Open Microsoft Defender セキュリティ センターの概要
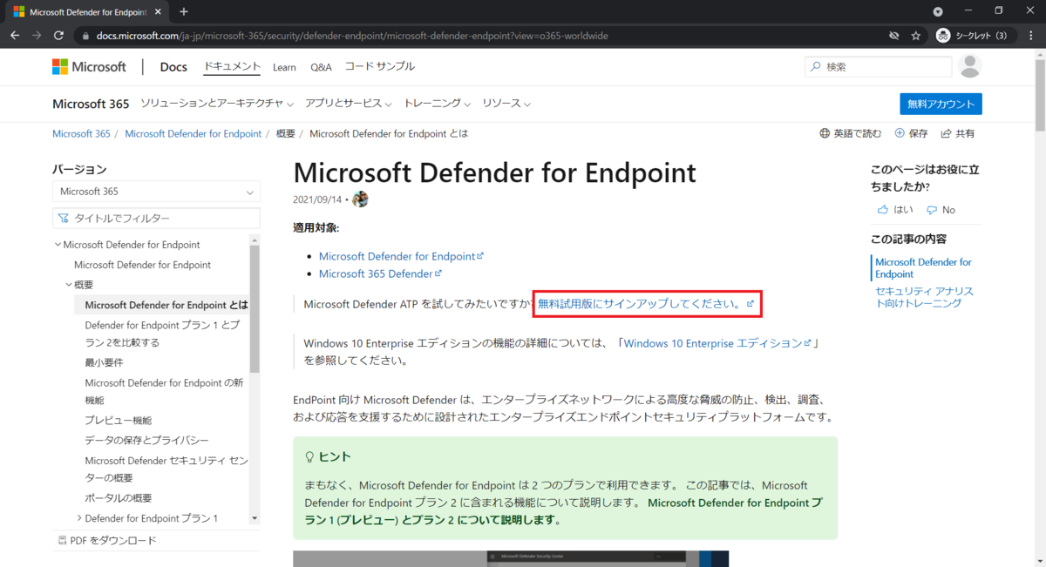This screenshot has width=1046, height=567. [166, 469]
